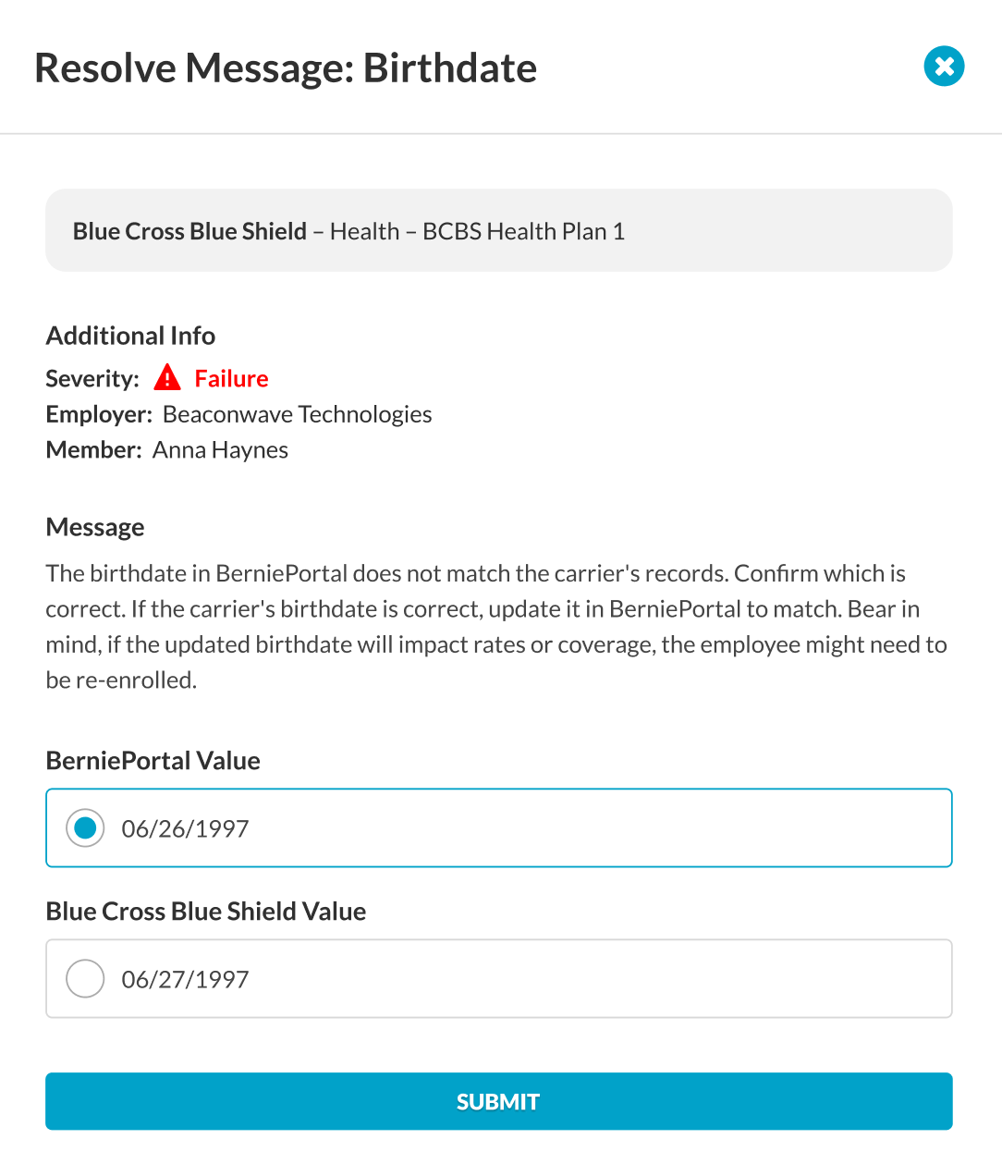
Task: Click the Employer label
Action: tap(99, 414)
